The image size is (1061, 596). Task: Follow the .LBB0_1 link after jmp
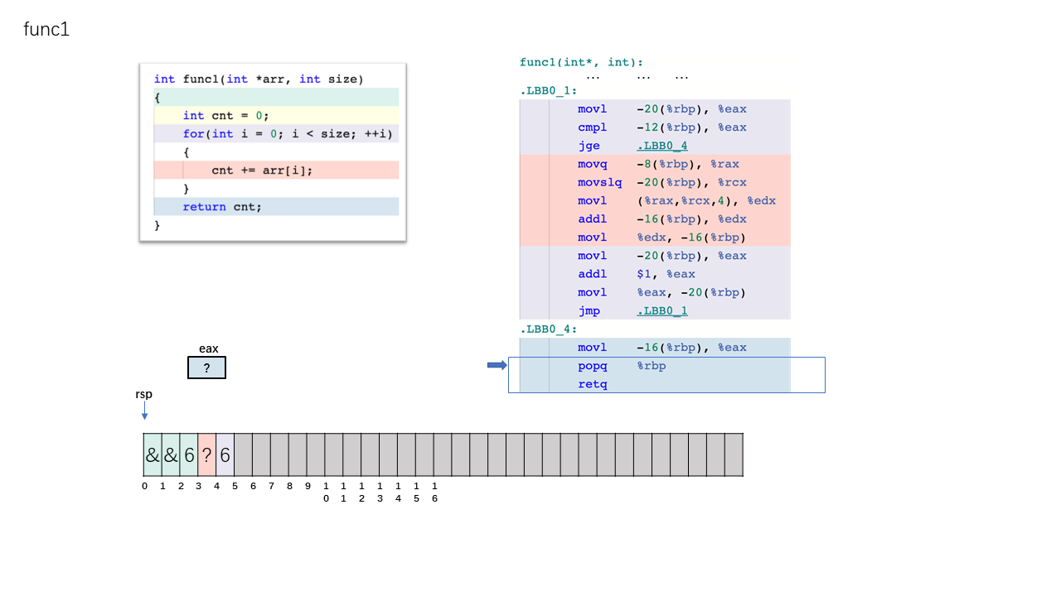661,311
